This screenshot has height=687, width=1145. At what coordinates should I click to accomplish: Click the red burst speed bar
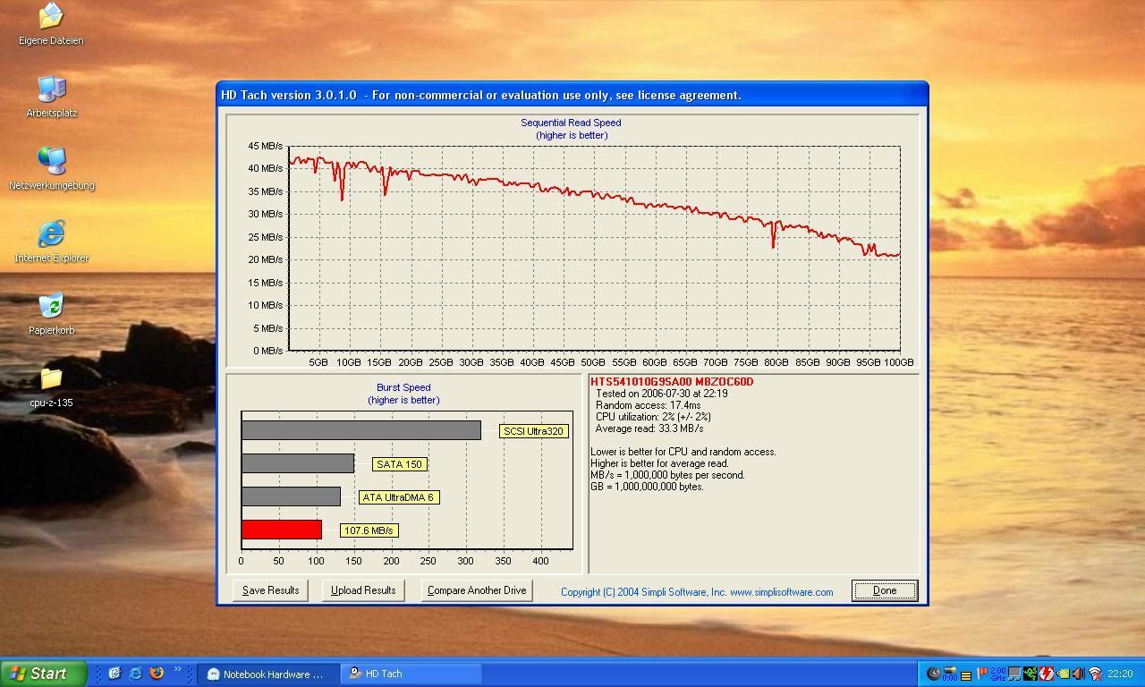[x=281, y=530]
